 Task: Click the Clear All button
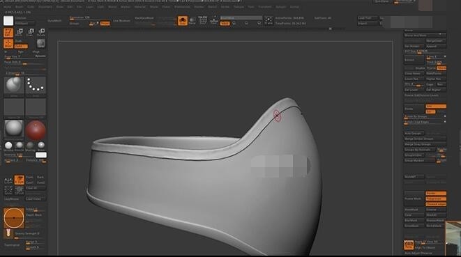(x=36, y=188)
